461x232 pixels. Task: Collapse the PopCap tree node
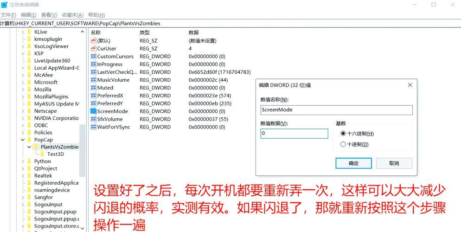23,140
